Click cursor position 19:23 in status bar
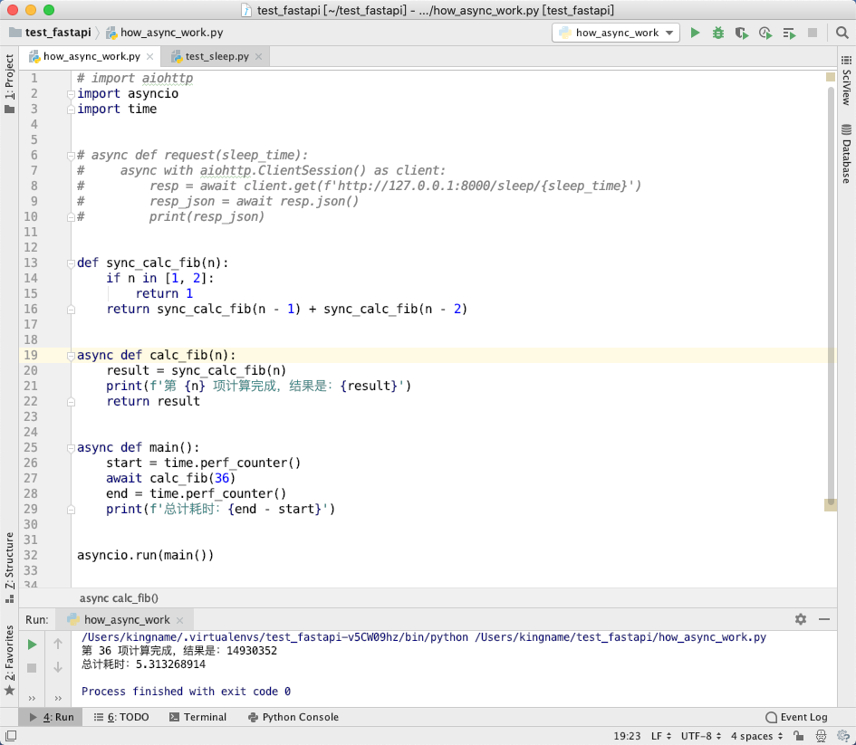Screen dimensions: 856x745 click(x=627, y=736)
